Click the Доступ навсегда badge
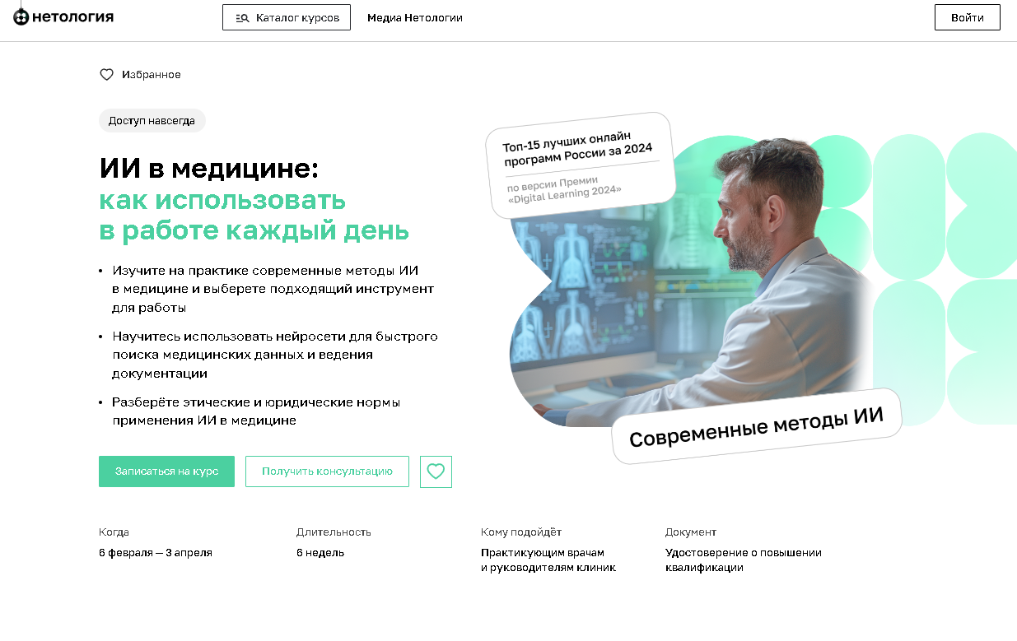Screen dimensions: 1017x641 pos(152,121)
